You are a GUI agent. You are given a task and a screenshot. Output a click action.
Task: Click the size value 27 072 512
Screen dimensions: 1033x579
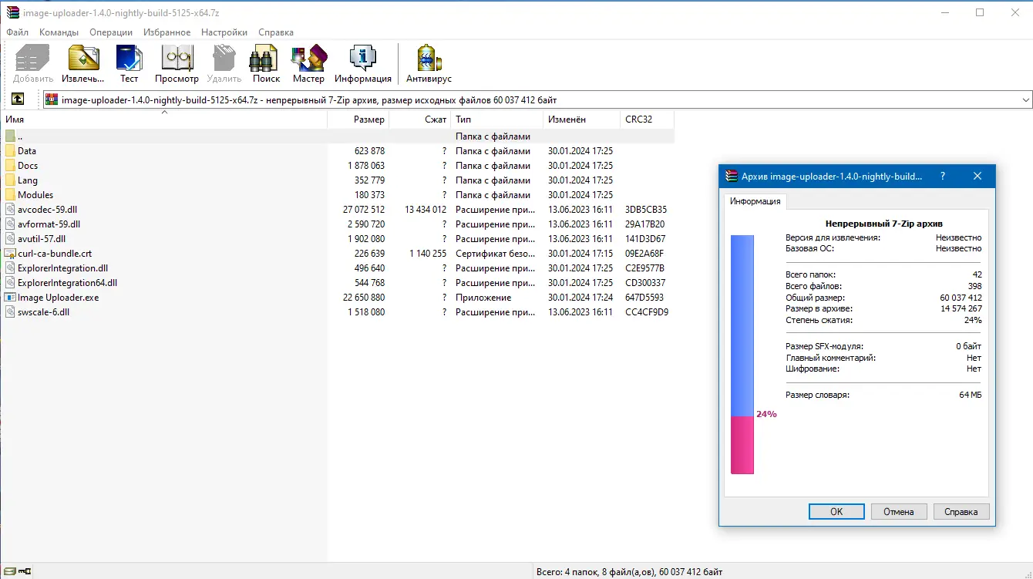[x=364, y=210]
